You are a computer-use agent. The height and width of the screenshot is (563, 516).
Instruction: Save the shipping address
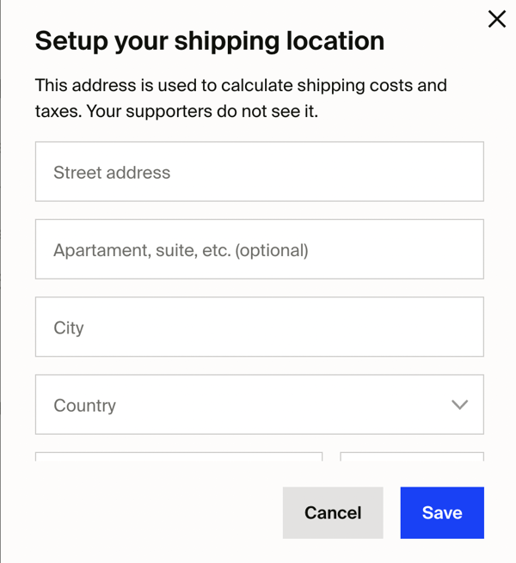442,513
